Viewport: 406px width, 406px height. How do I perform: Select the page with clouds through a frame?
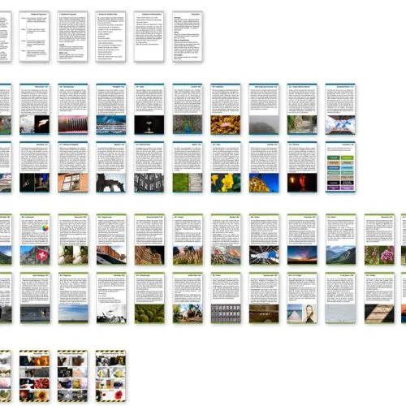tap(340, 109)
